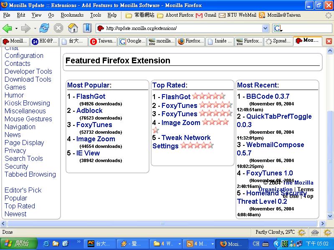Image resolution: width=334 pixels, height=250 pixels.
Task: Open the View menu
Action: point(36,15)
